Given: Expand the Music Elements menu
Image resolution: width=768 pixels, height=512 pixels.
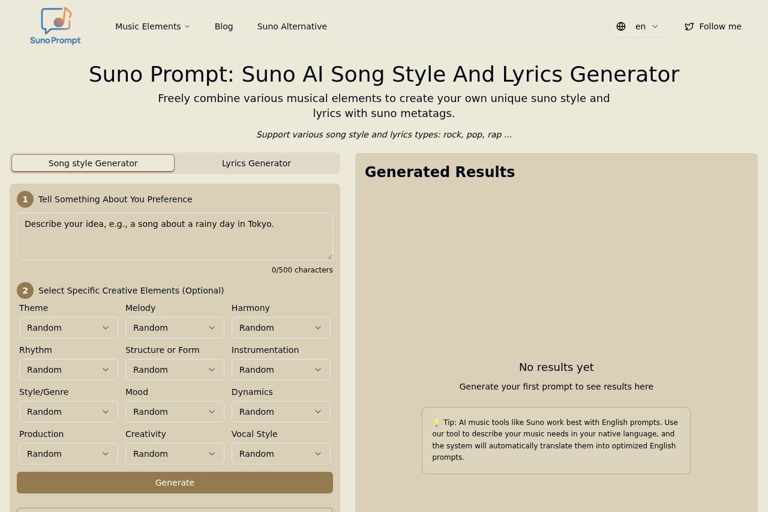Looking at the screenshot, I should [x=148, y=26].
